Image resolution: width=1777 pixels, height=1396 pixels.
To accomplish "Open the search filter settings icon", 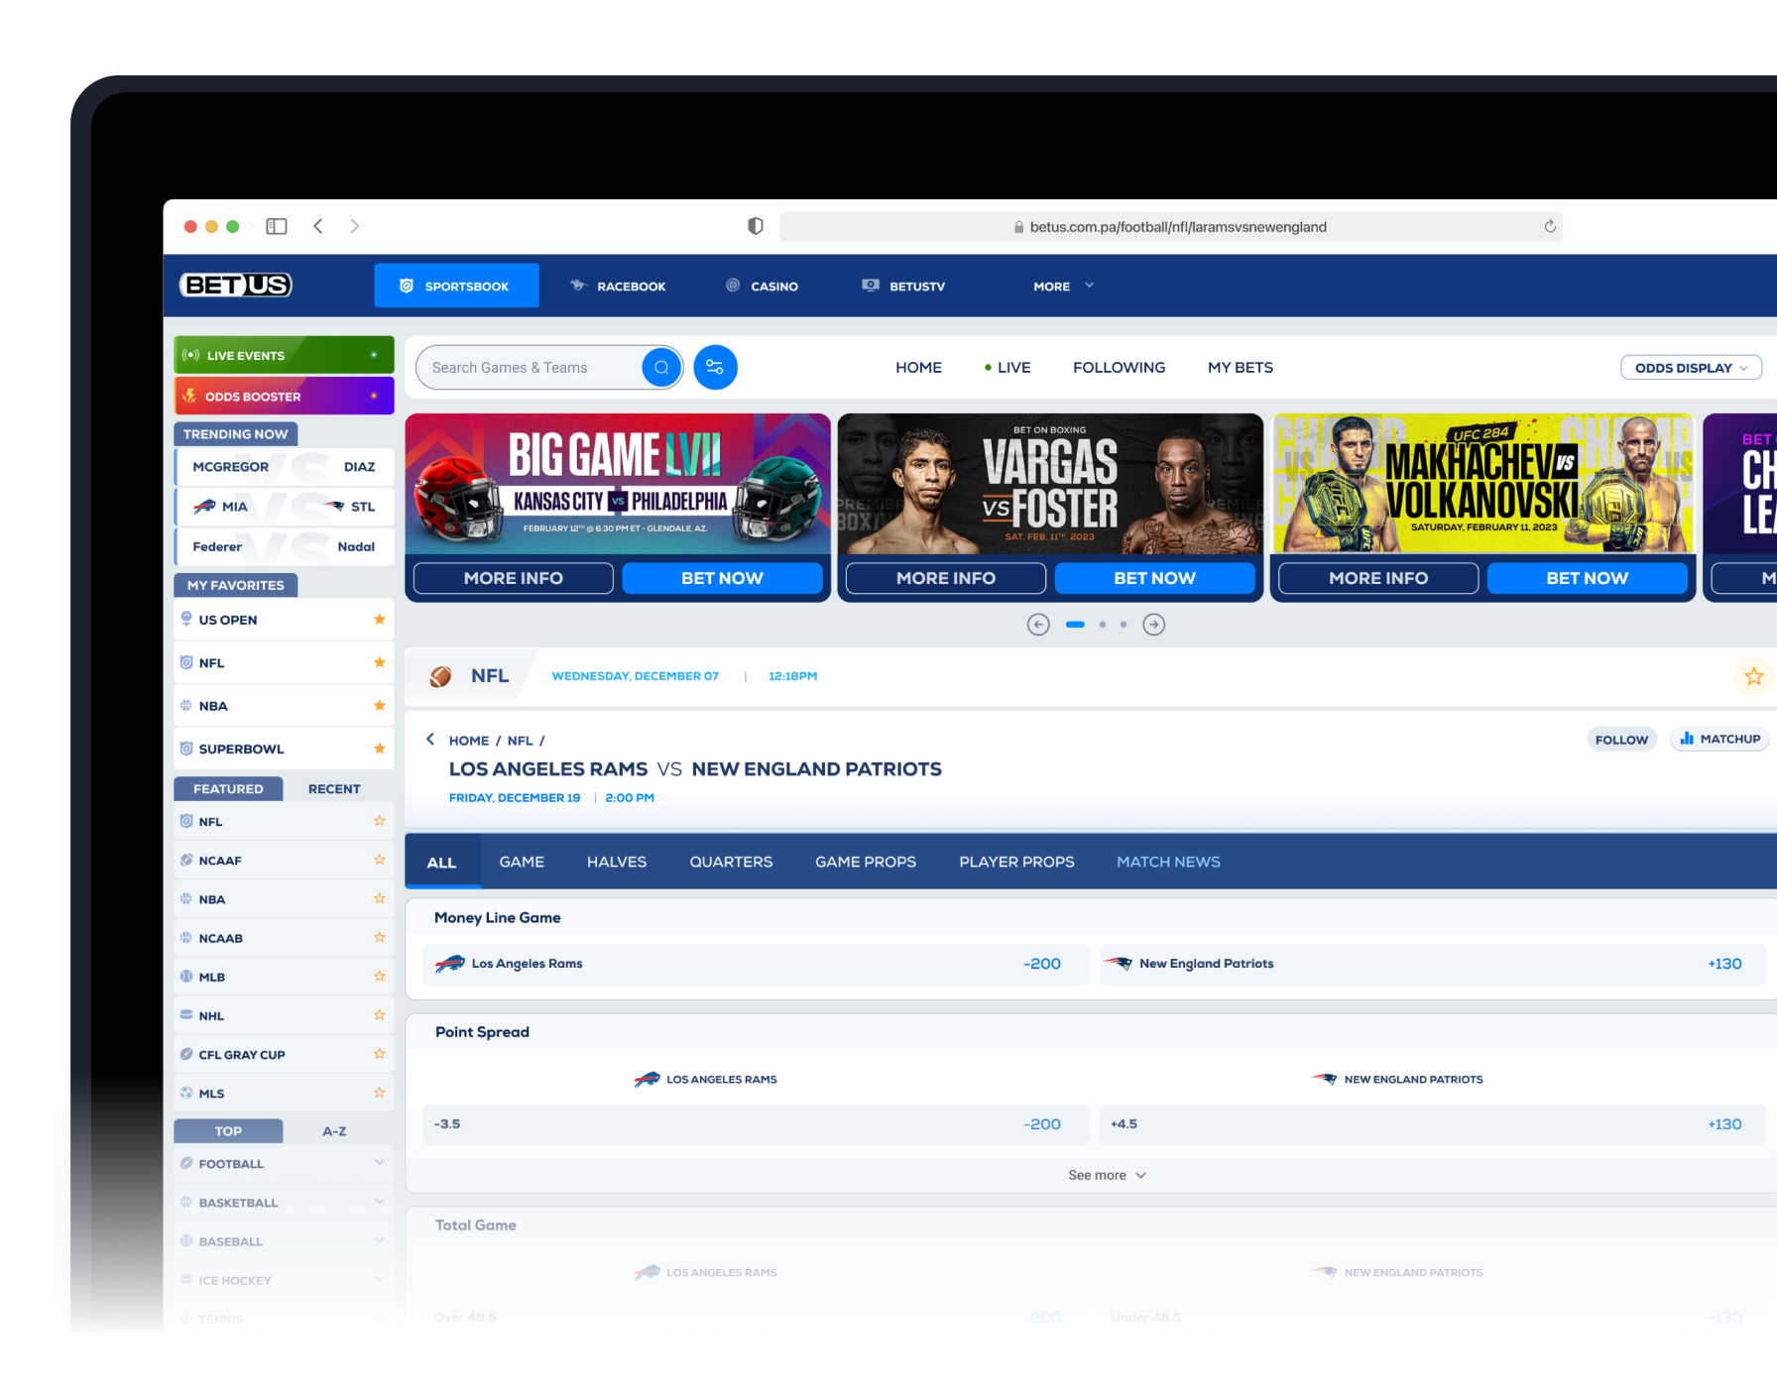I will click(715, 368).
